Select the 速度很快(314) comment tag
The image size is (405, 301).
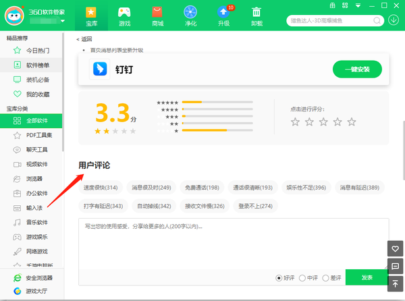tap(101, 188)
